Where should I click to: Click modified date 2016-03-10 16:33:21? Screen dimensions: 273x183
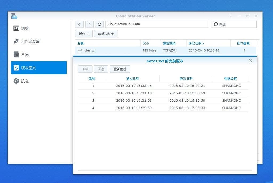(187, 86)
